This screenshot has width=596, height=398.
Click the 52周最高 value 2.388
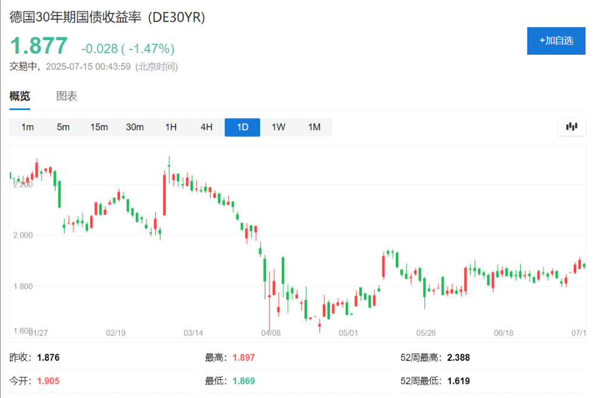tap(457, 357)
